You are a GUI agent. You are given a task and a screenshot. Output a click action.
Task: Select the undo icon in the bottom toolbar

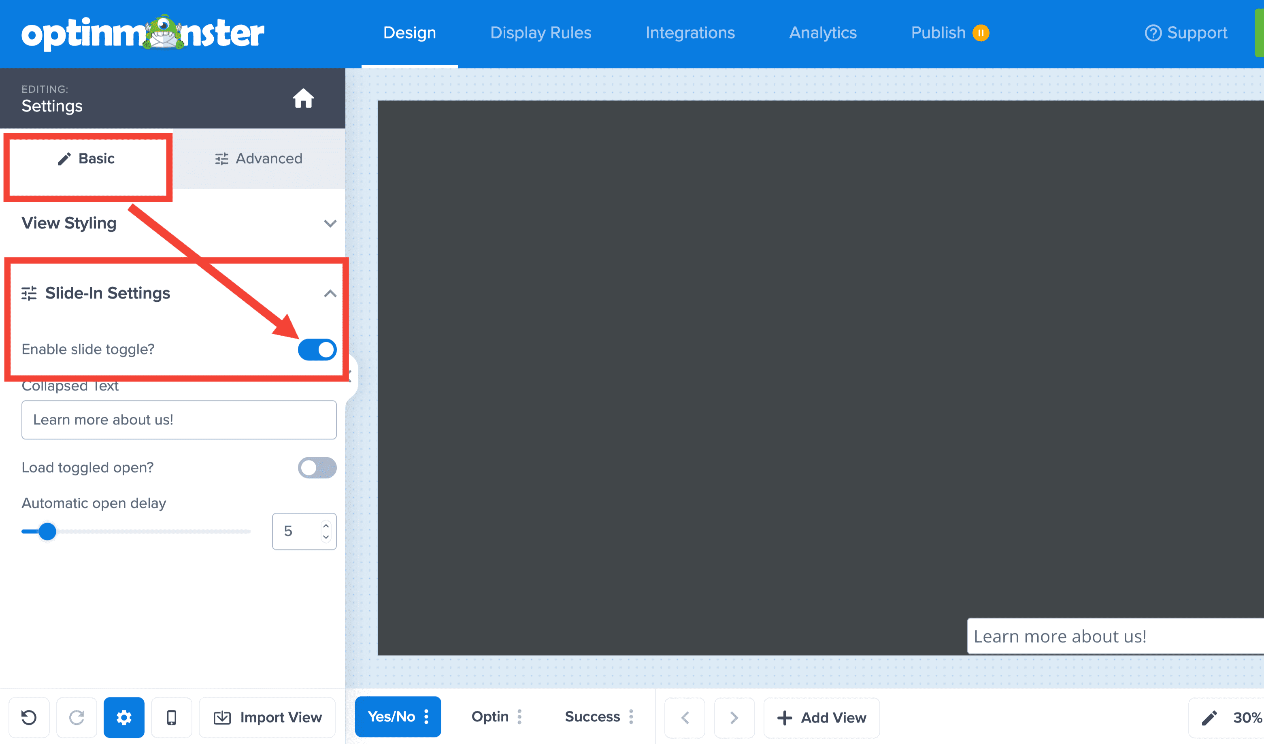(29, 717)
